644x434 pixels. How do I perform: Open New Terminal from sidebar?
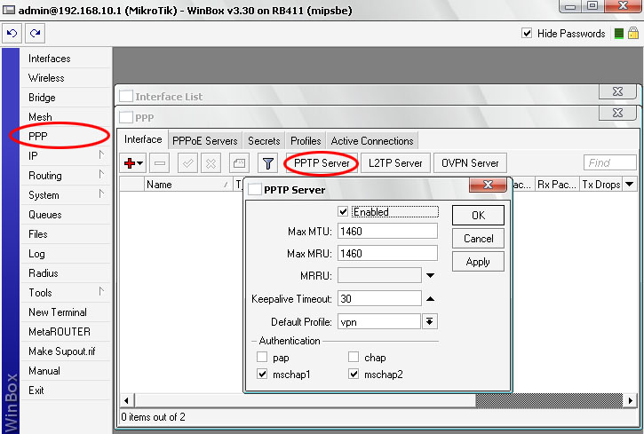click(x=66, y=312)
